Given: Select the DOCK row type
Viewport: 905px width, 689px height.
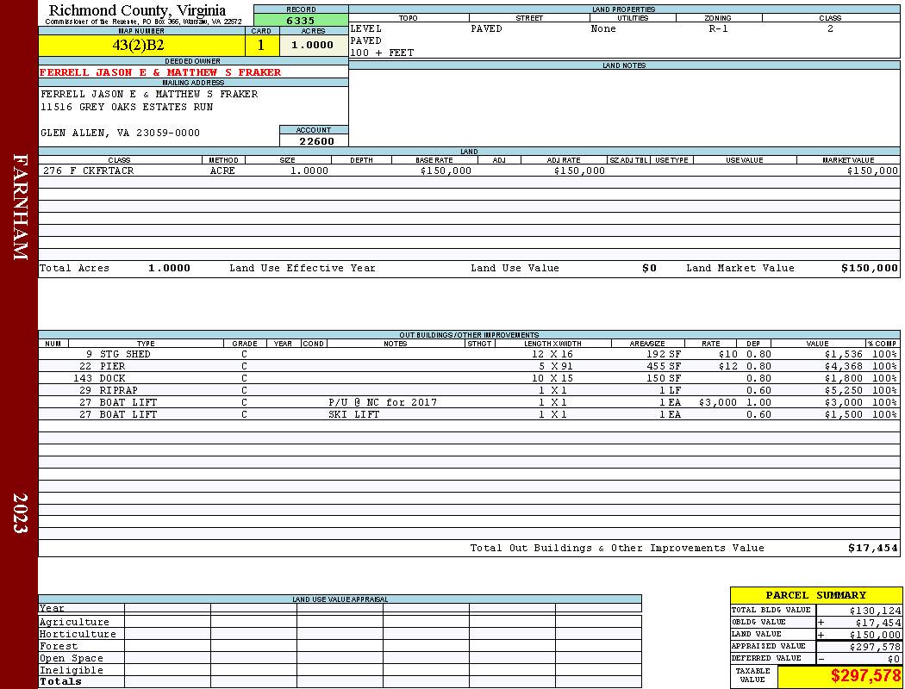Looking at the screenshot, I should click(112, 378).
